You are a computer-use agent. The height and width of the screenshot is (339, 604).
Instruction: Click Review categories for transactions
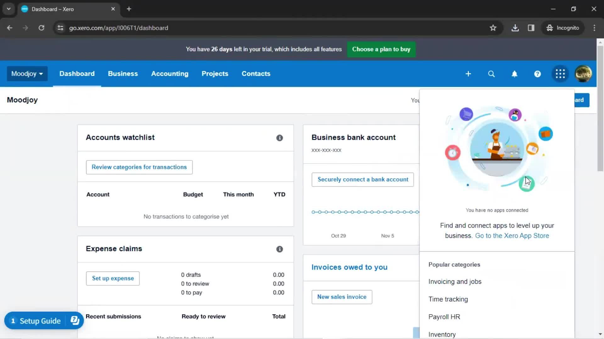139,167
